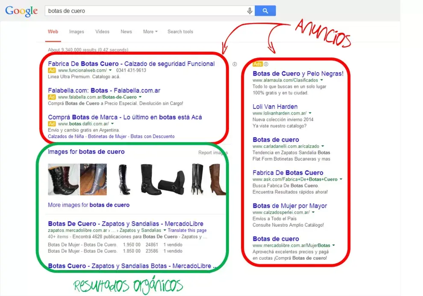The width and height of the screenshot is (423, 296).
Task: Click the 'Envíos a Todo el País' text
Action: coord(275,219)
